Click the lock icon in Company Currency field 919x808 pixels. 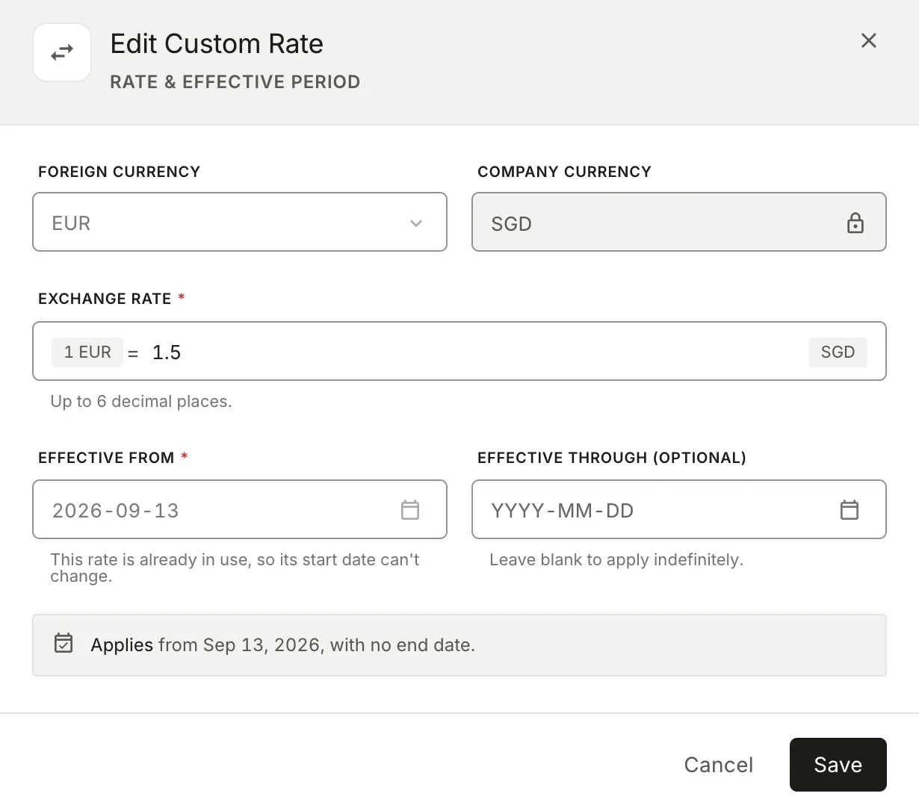[855, 223]
